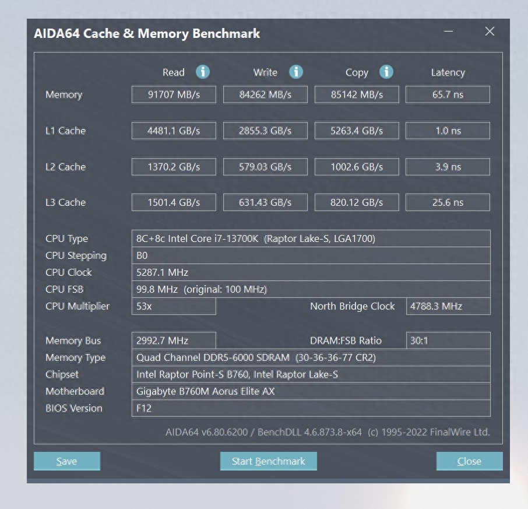Click the Memory Type label
The height and width of the screenshot is (509, 528).
[75, 358]
